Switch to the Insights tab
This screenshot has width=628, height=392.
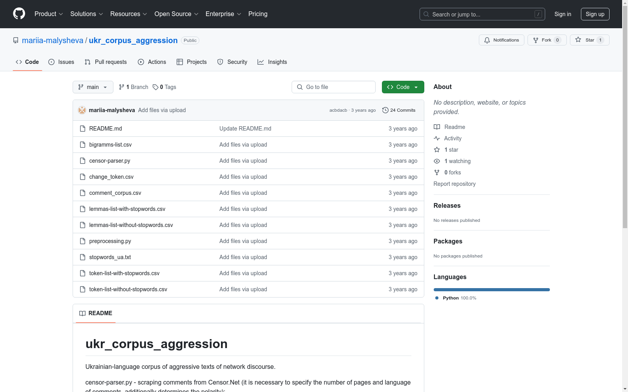(272, 62)
